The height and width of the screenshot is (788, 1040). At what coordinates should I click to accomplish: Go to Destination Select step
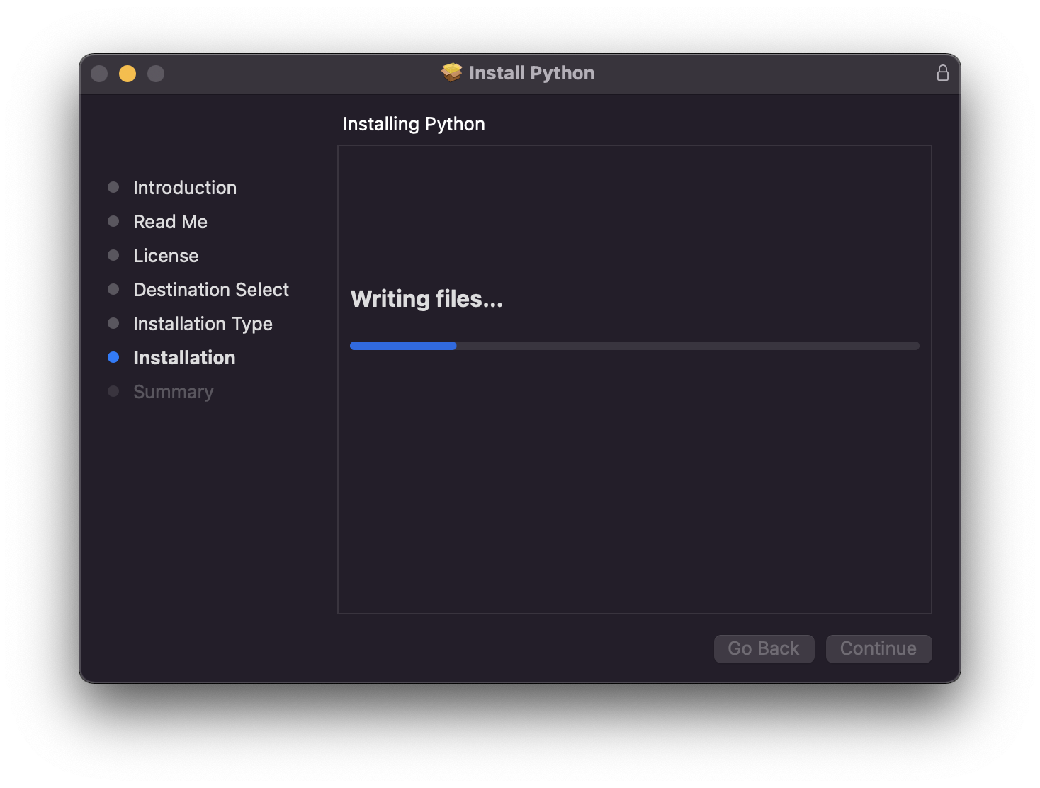coord(211,290)
